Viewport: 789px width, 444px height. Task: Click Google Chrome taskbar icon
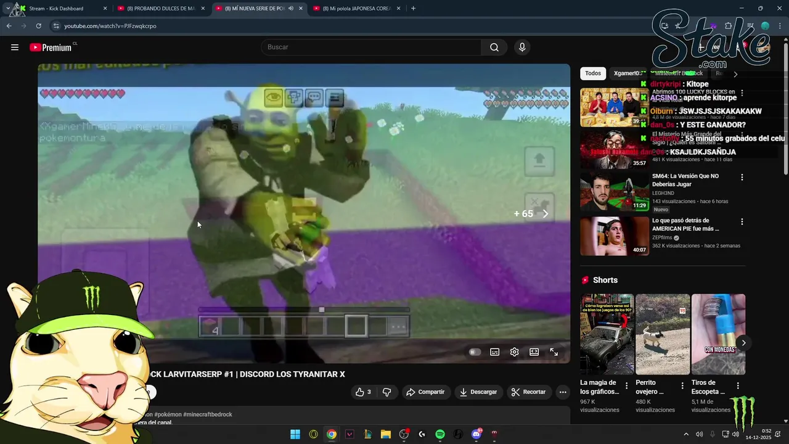332,434
